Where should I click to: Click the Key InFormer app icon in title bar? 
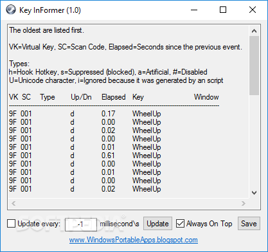coord(11,10)
